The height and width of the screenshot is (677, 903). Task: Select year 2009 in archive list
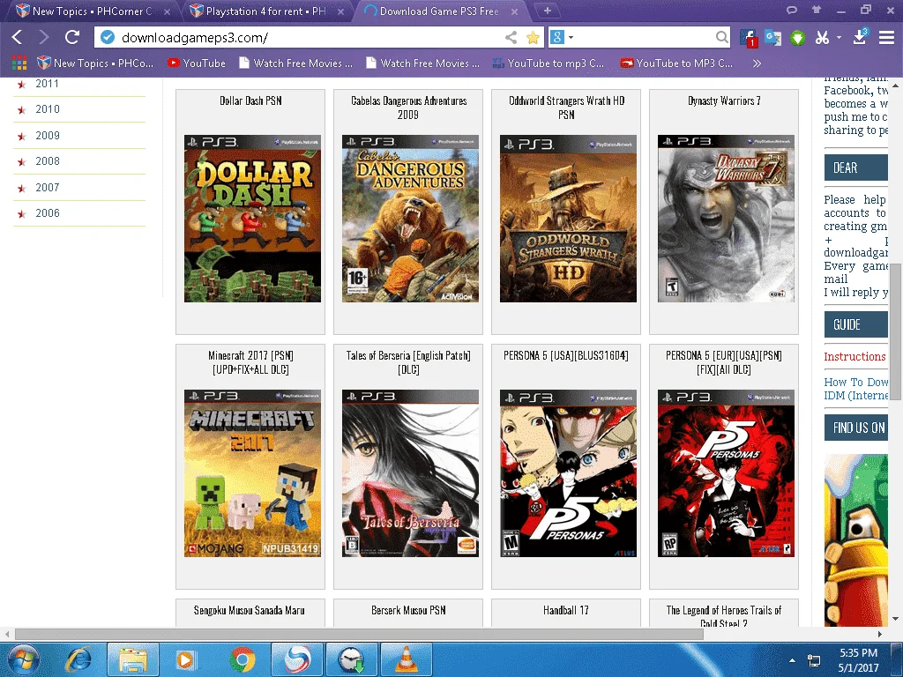point(48,135)
